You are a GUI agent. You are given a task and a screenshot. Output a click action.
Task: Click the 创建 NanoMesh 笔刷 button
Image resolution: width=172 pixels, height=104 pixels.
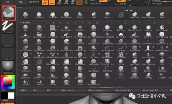coord(128,90)
